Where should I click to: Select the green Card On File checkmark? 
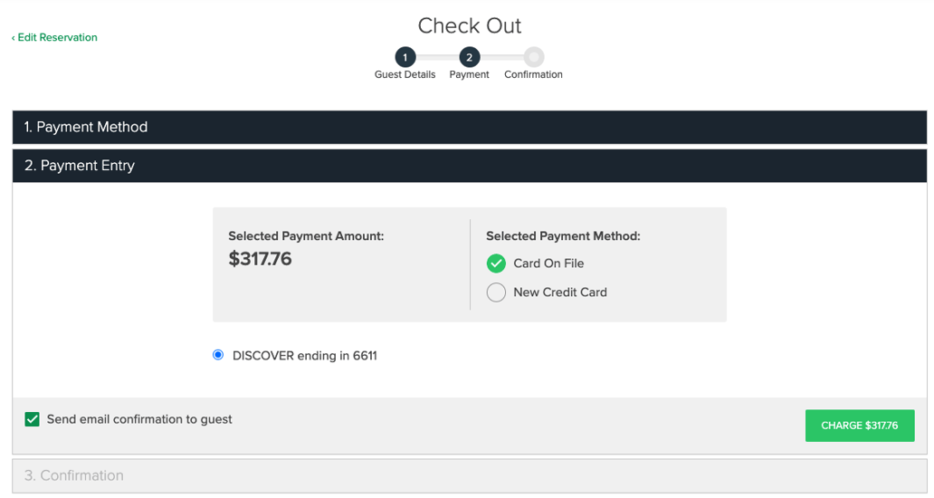pos(496,263)
